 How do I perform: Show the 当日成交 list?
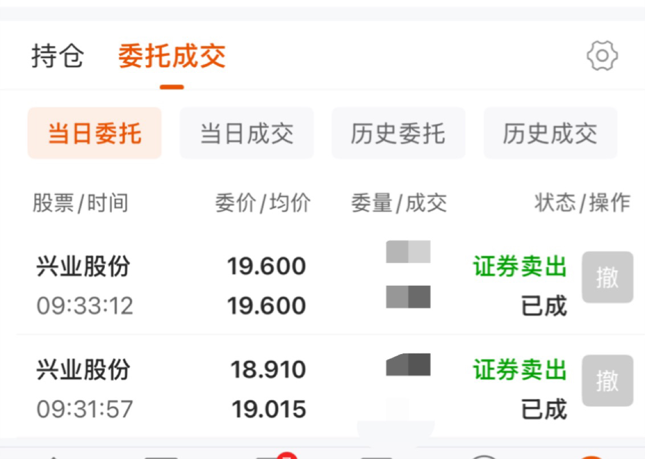[x=246, y=133]
